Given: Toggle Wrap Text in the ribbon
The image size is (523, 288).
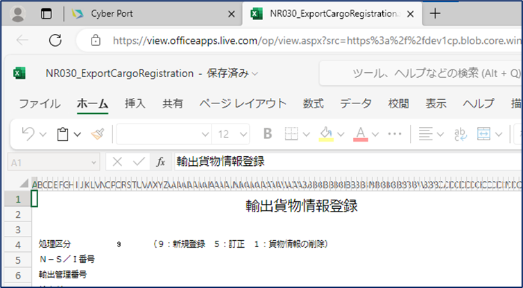Looking at the screenshot, I should point(461,133).
